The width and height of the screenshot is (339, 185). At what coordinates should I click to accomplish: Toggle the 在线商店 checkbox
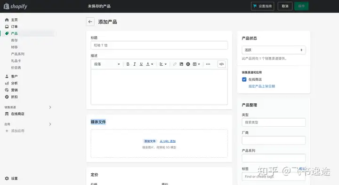(244, 79)
